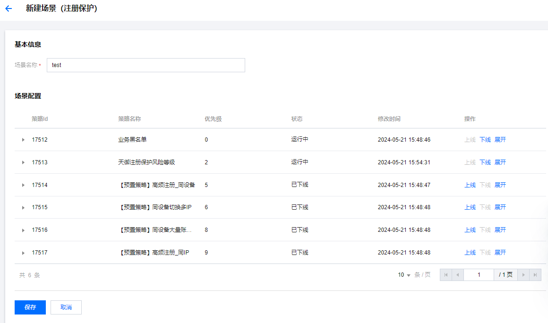Click the 场景名称 input field
The height and width of the screenshot is (323, 548).
click(146, 65)
